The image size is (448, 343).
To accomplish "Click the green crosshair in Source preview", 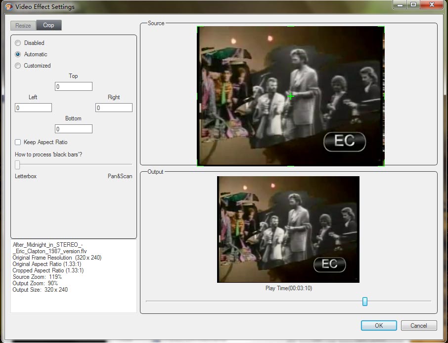I will (291, 96).
